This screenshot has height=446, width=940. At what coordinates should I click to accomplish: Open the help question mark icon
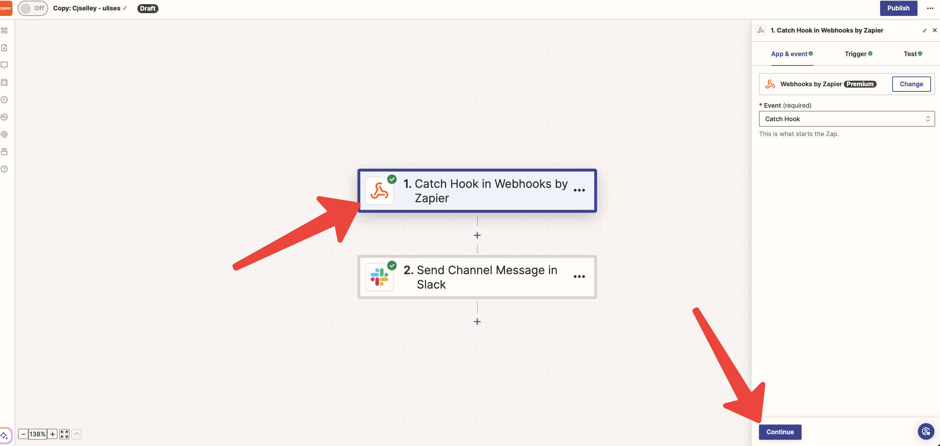coord(4,169)
